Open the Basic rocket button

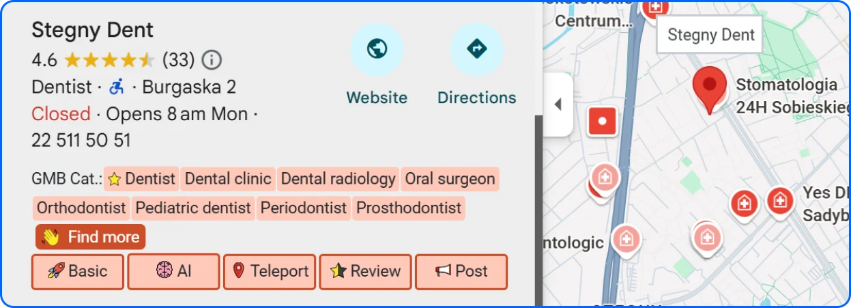pyautogui.click(x=78, y=271)
